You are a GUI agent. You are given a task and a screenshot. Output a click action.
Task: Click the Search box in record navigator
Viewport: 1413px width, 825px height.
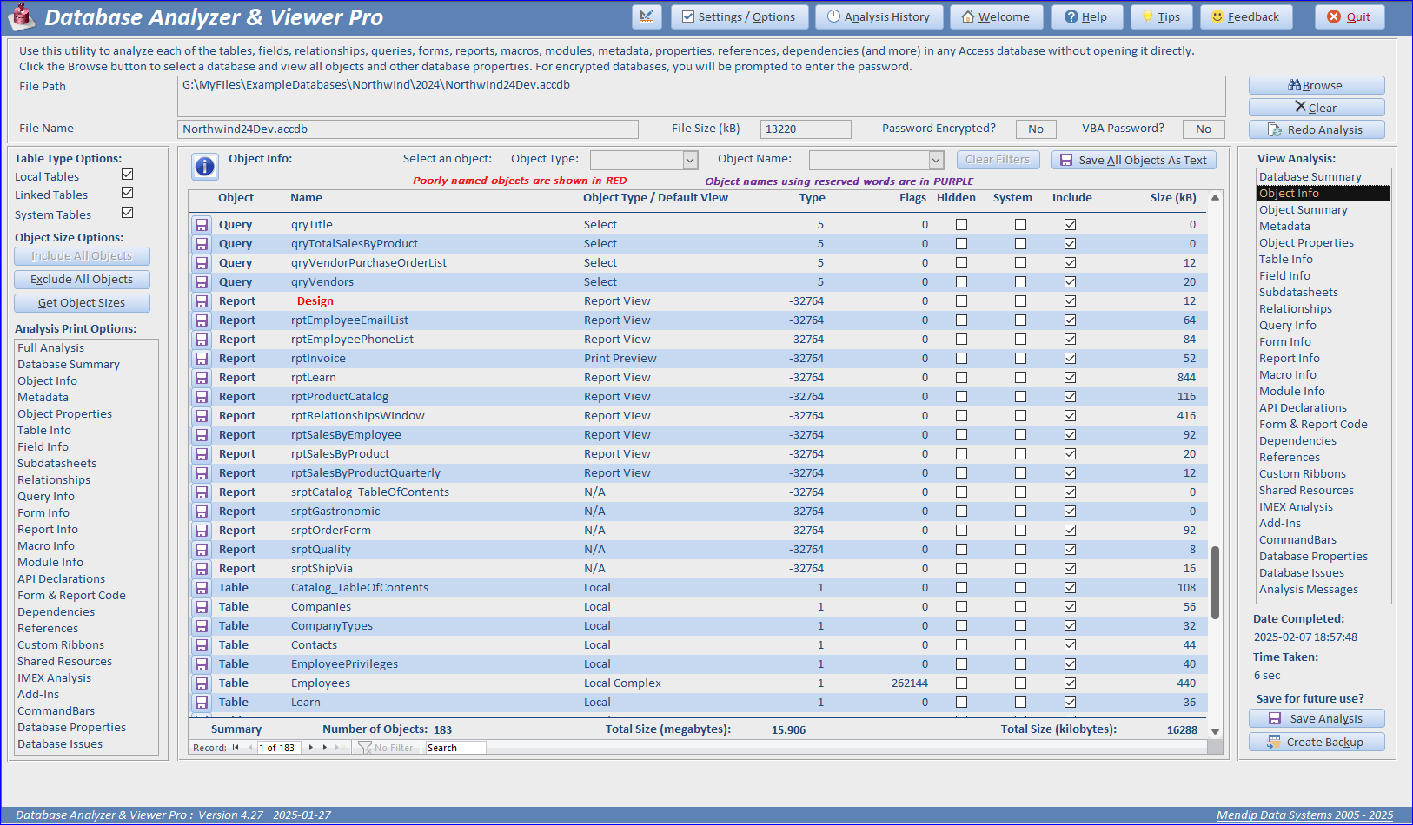point(454,748)
